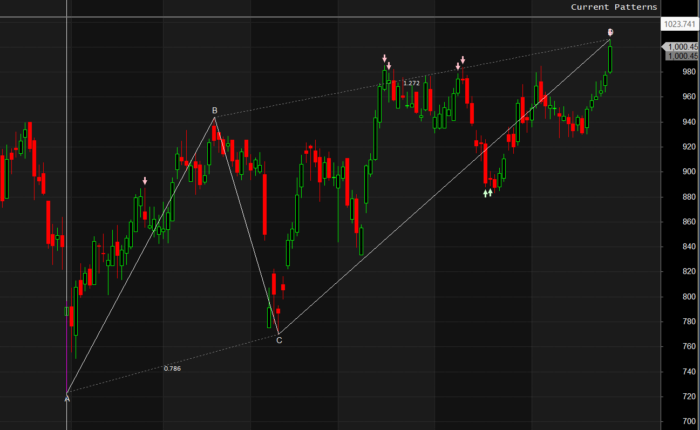Select the pink arrow pair left of the 1.272 label

tap(386, 62)
